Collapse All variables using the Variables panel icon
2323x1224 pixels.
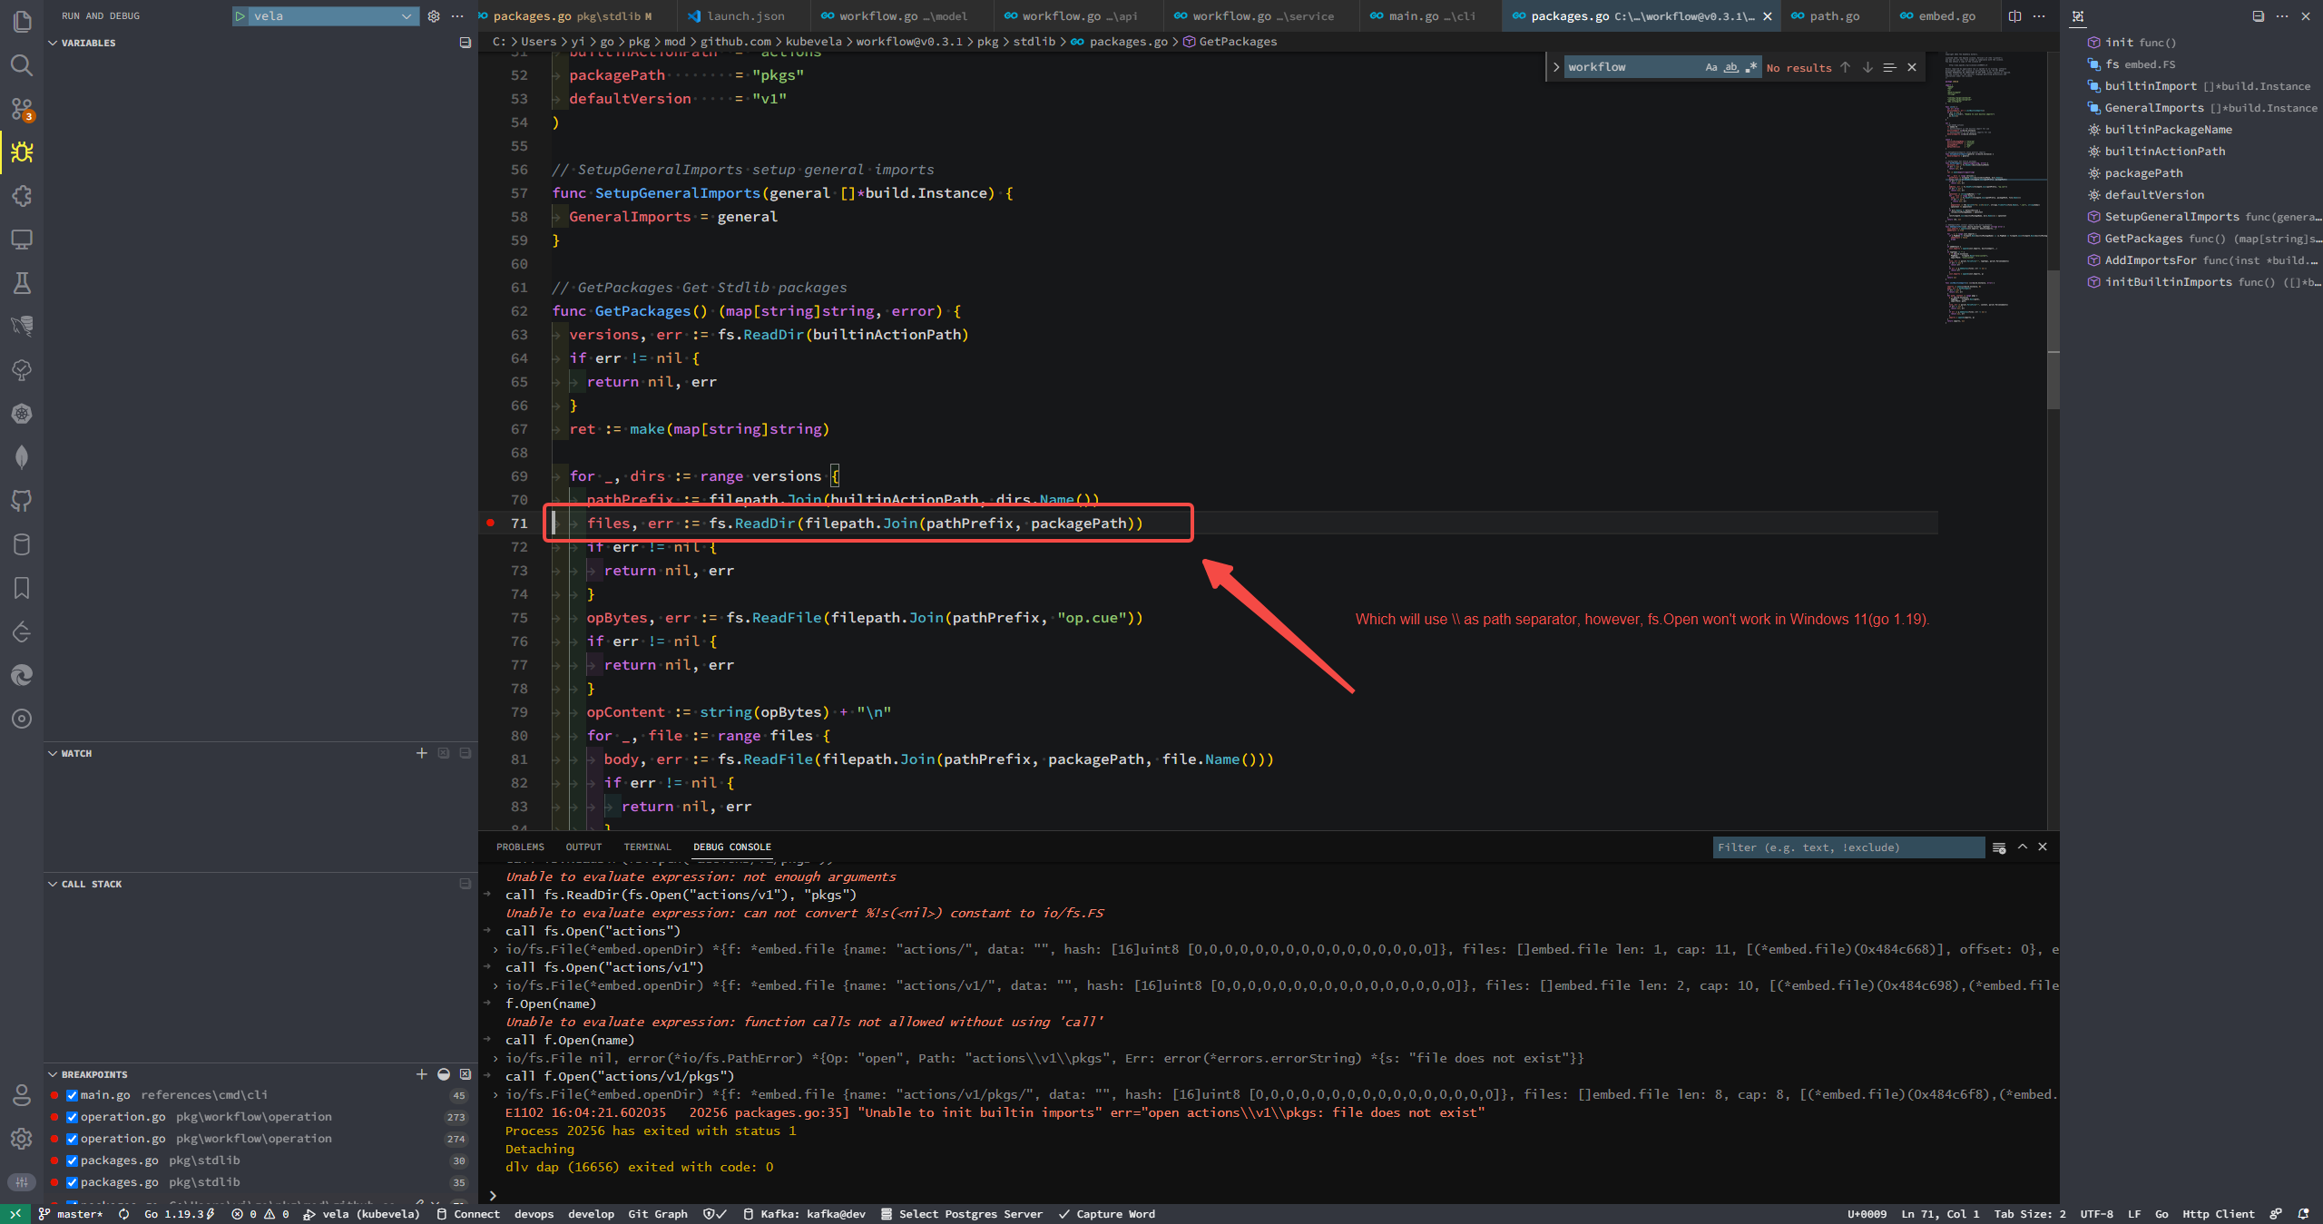pyautogui.click(x=464, y=42)
